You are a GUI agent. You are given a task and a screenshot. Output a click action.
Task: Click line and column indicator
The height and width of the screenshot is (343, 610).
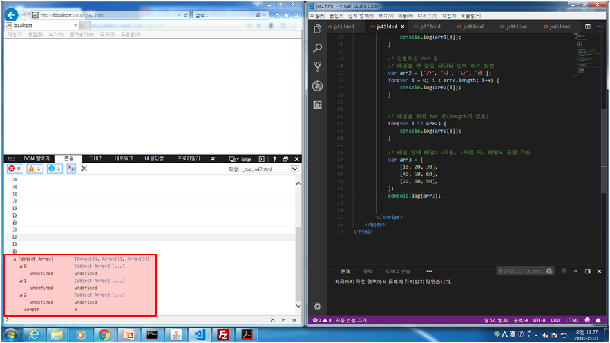pyautogui.click(x=496, y=320)
